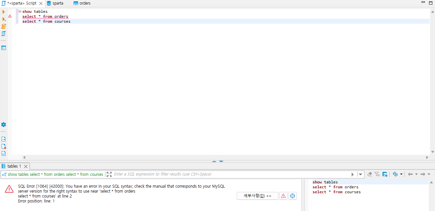
Task: Click the red warning icon button beside details
Action: coord(283,196)
